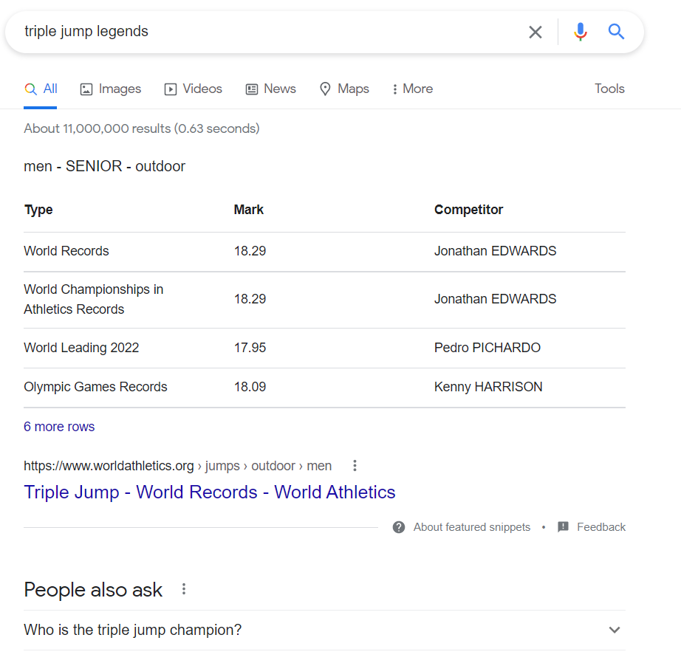
Task: Focus the search field containing 'triple jump legends'
Action: coord(270,32)
